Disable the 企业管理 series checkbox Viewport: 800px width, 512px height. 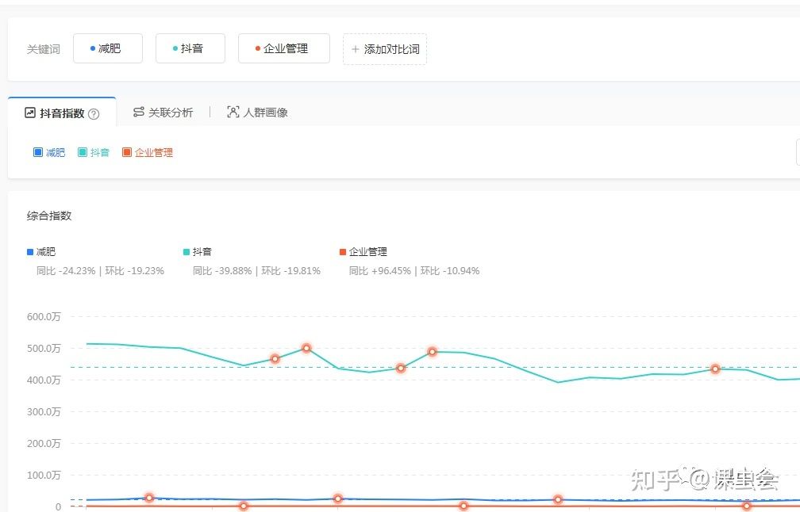tap(127, 152)
